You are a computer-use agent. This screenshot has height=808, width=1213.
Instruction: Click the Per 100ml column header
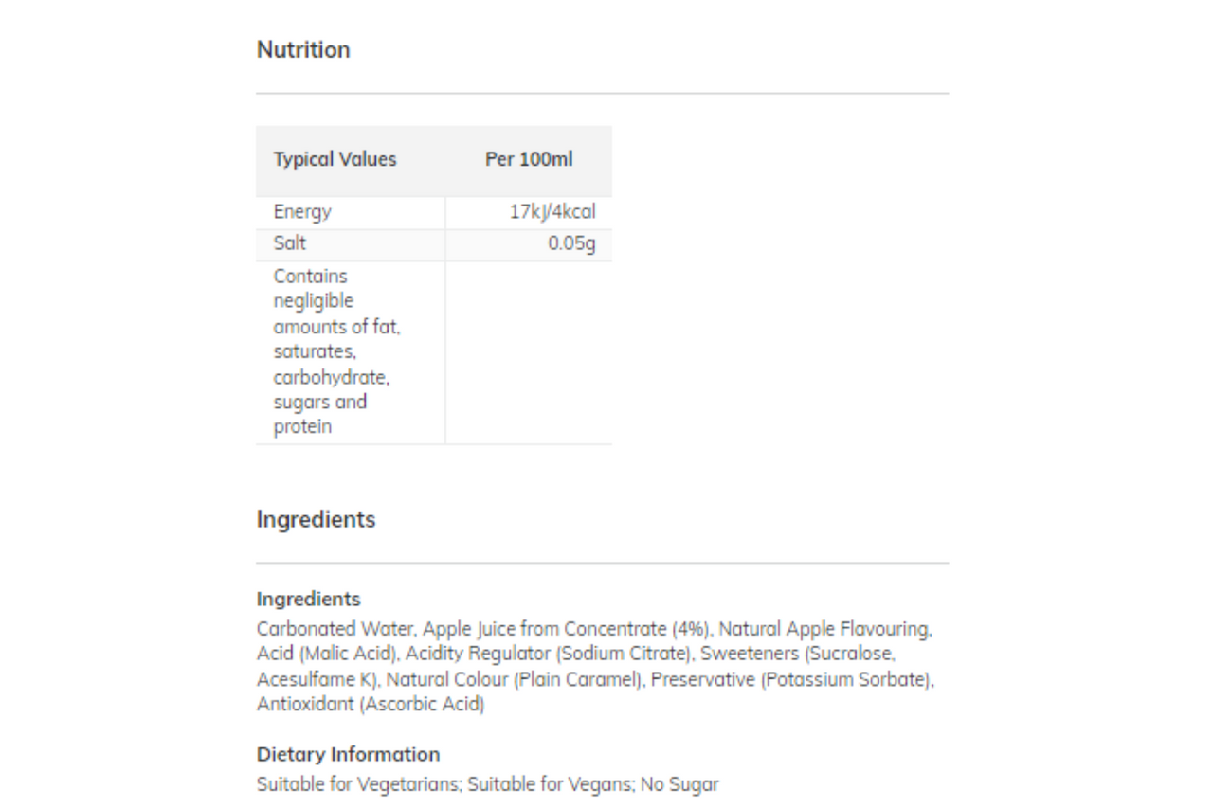(528, 159)
